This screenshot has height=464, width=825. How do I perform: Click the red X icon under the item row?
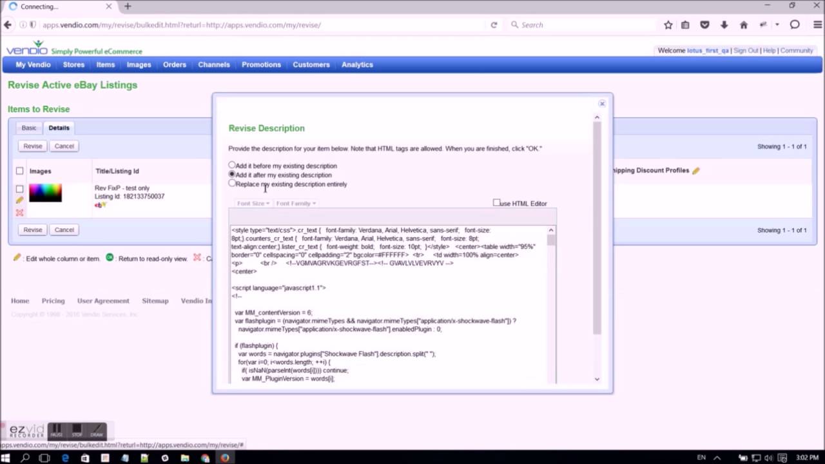click(19, 212)
